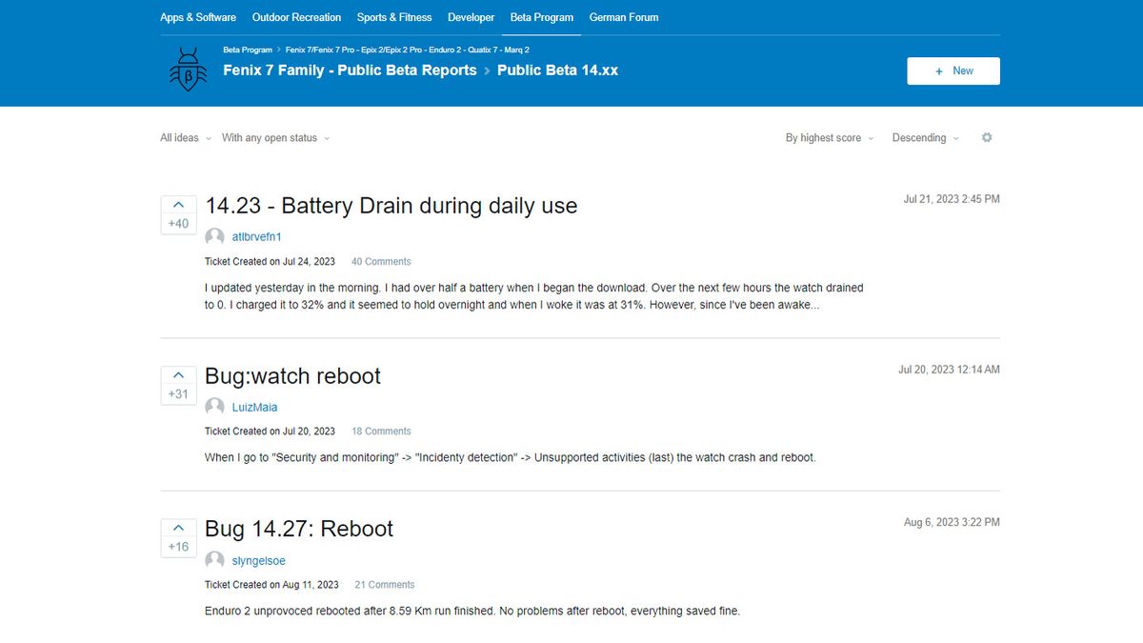Viewport: 1143px width, 643px height.
Task: Click the bug logo next to the forum title
Action: click(x=188, y=69)
